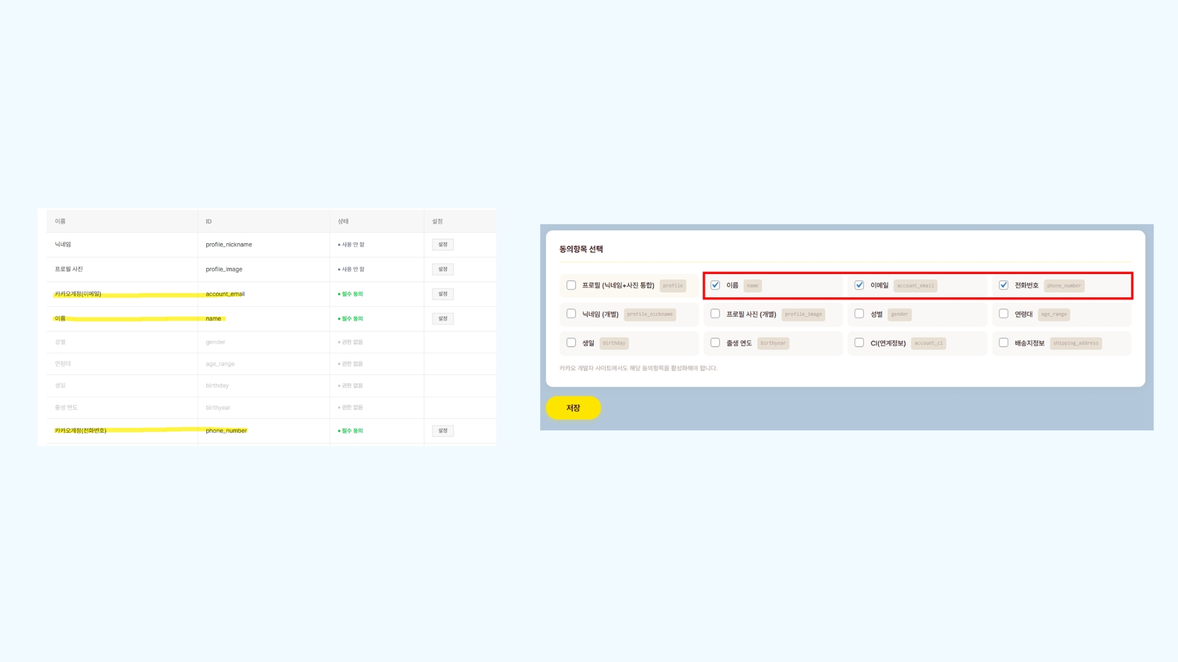This screenshot has width=1178, height=662.
Task: Click the yellow 저장 save button
Action: (x=573, y=408)
